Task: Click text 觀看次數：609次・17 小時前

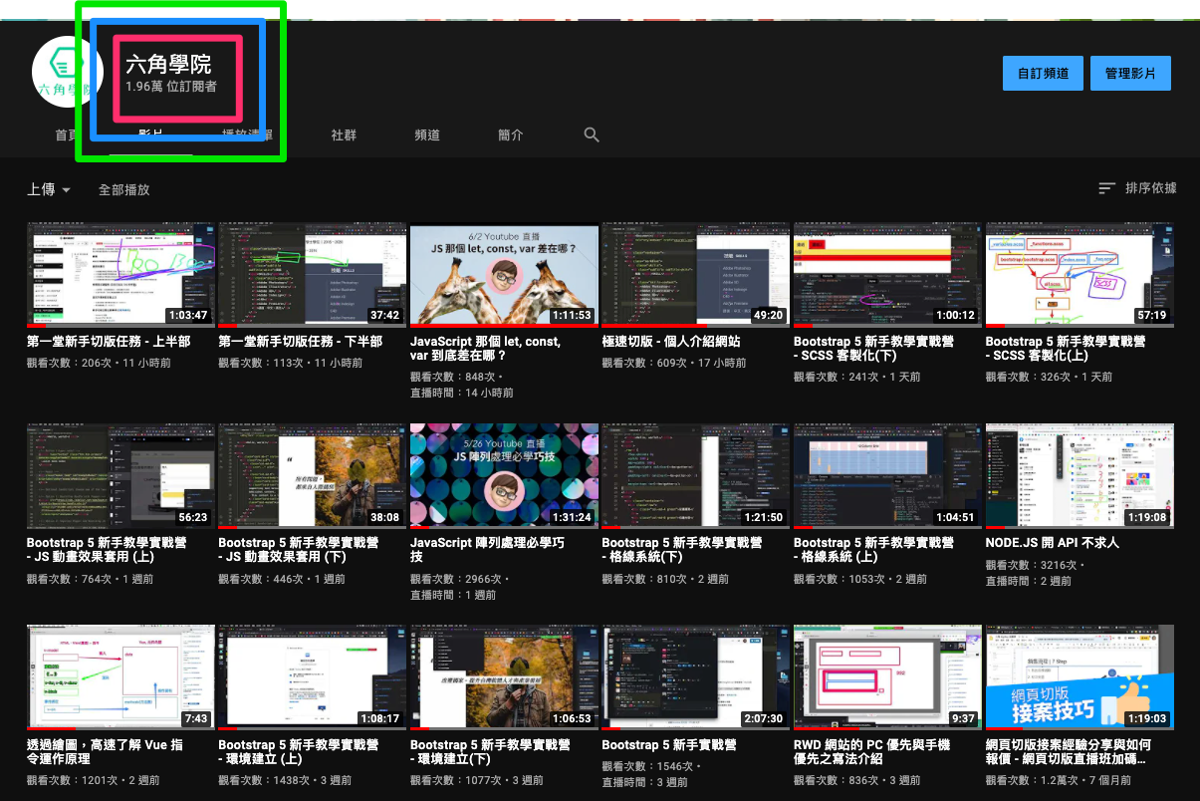Action: point(673,363)
